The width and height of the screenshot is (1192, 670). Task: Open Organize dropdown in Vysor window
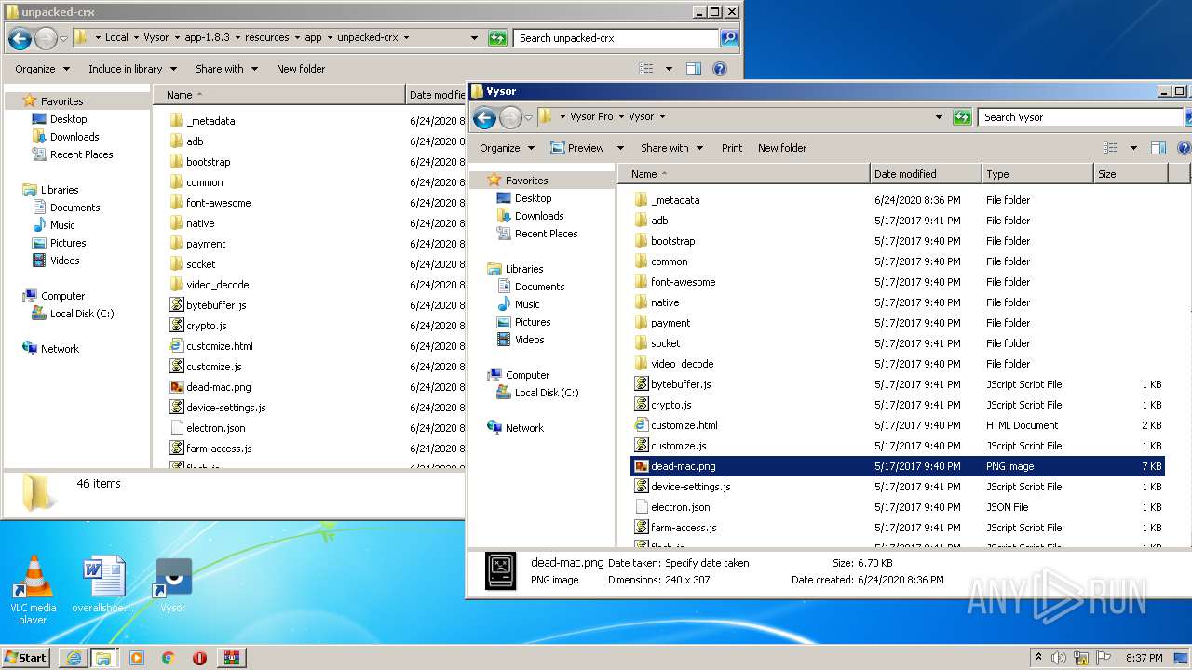[x=507, y=148]
